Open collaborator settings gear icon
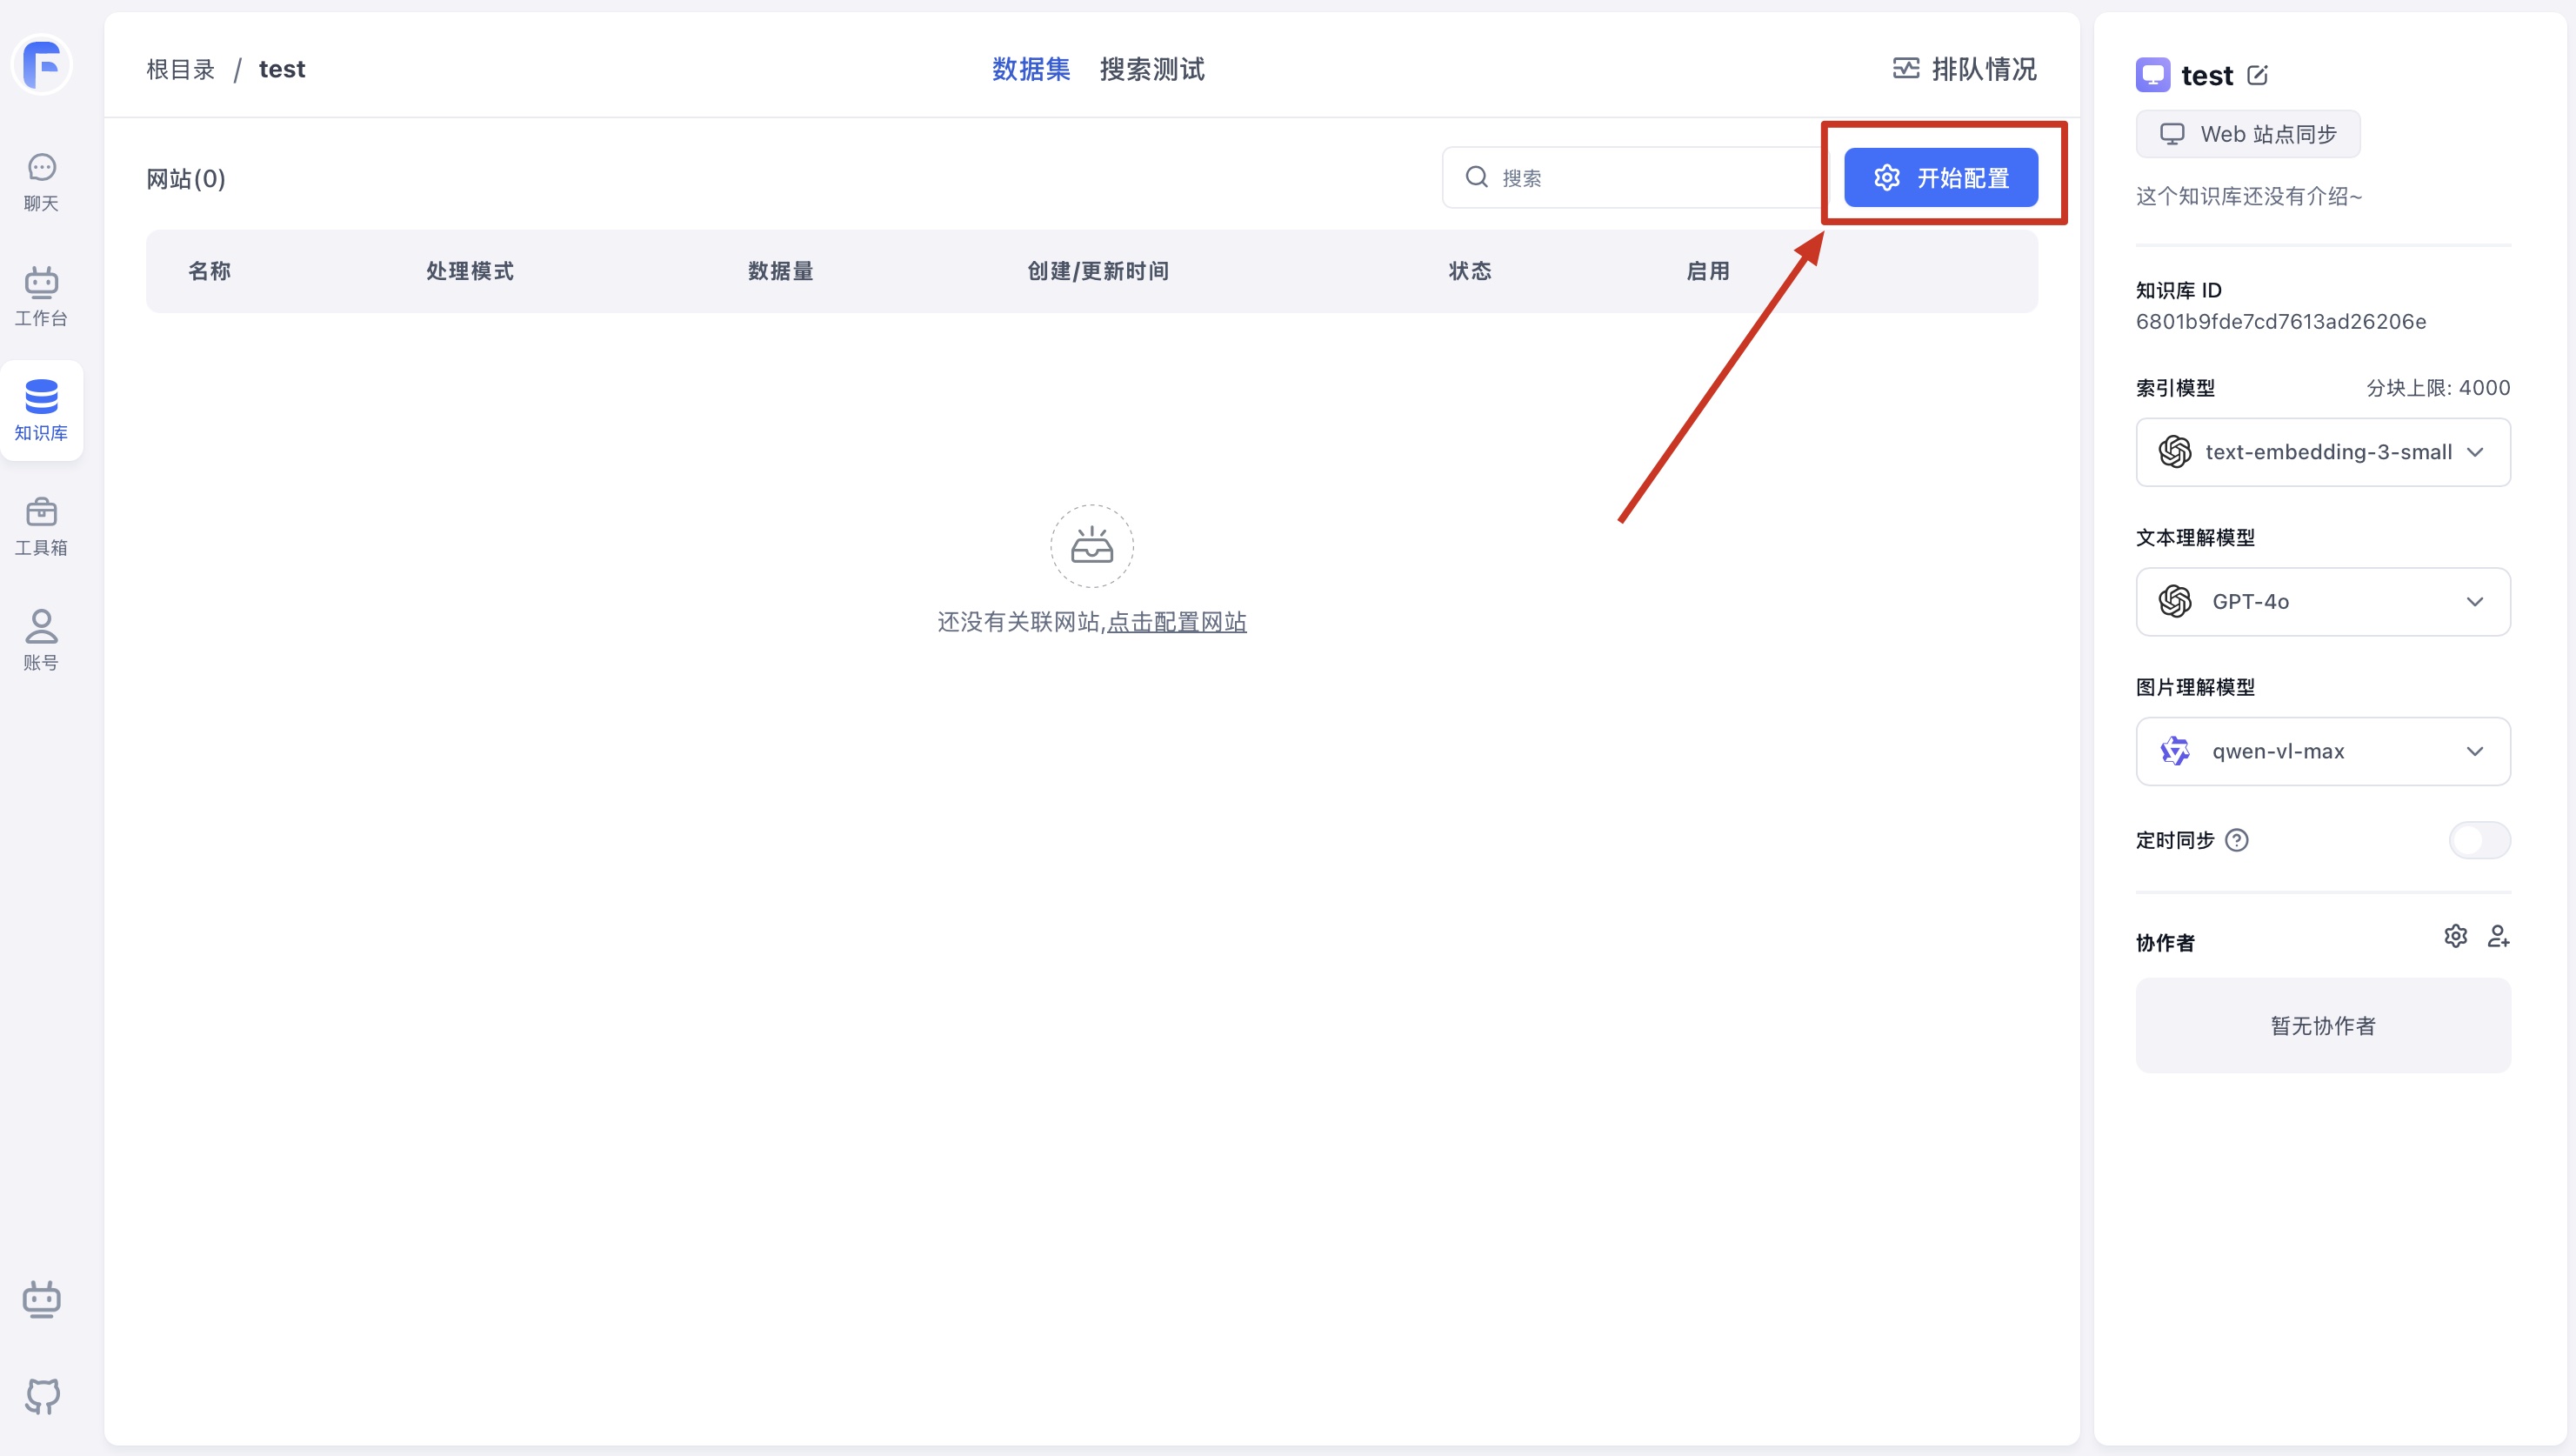The height and width of the screenshot is (1456, 2576). [2455, 936]
